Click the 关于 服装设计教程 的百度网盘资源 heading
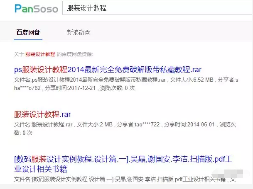 [54, 54]
